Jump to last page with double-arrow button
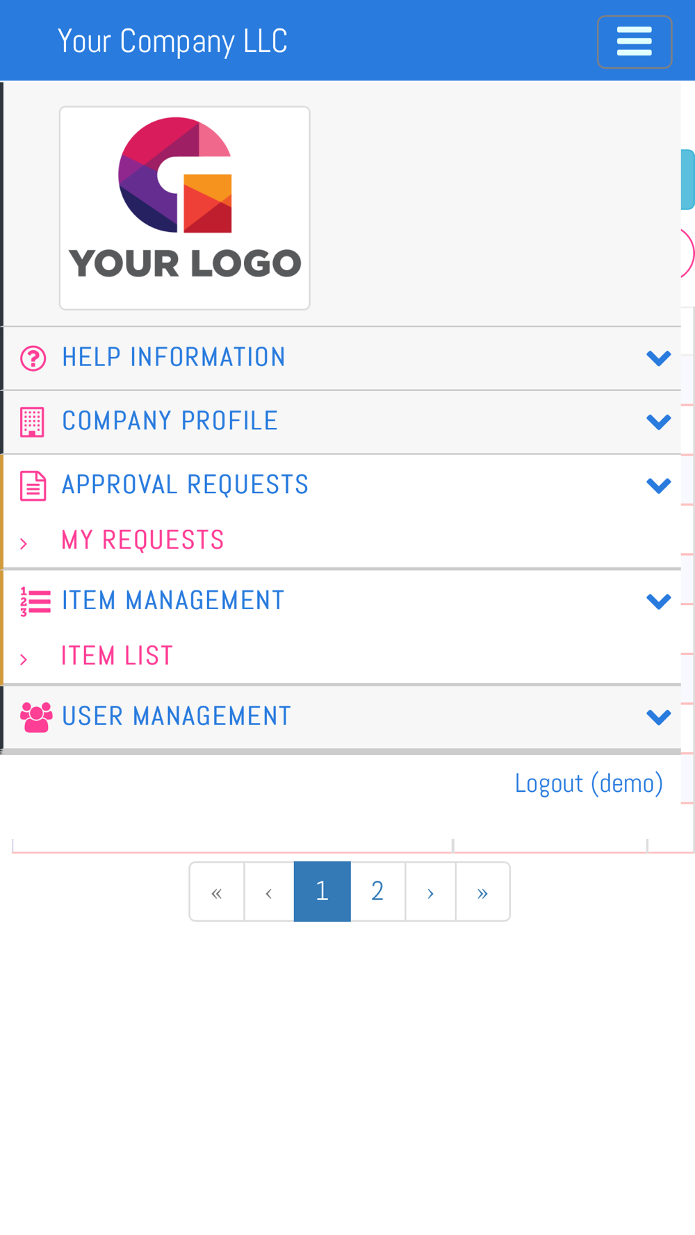The image size is (695, 1235). (483, 891)
